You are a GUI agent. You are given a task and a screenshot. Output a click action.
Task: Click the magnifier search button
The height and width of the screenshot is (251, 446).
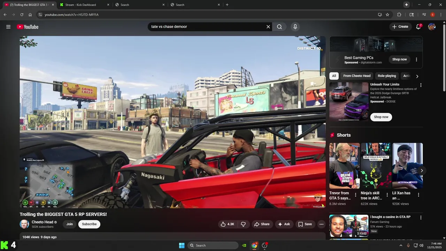click(279, 27)
